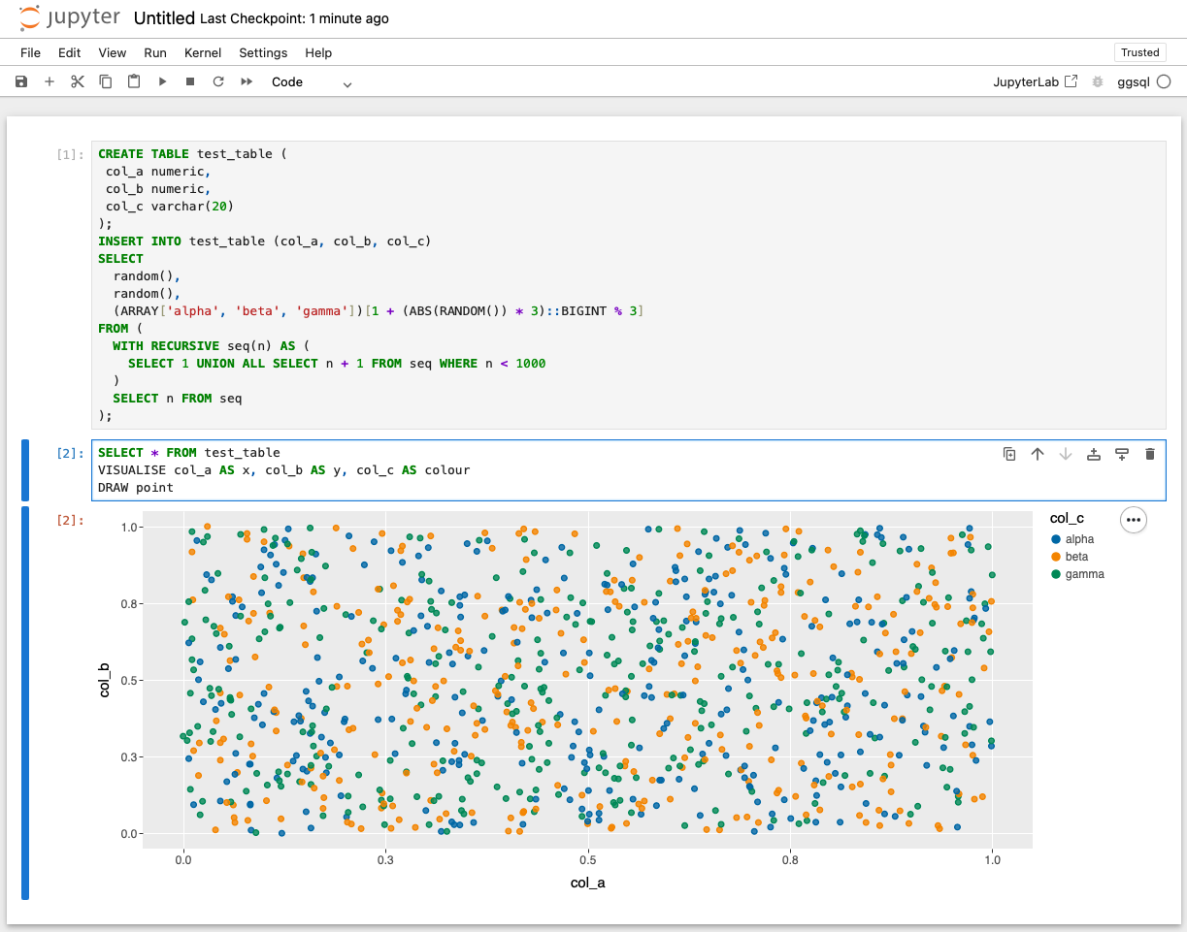Image resolution: width=1187 pixels, height=932 pixels.
Task: Interrupt the kernel with stop icon
Action: click(190, 82)
